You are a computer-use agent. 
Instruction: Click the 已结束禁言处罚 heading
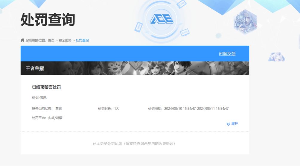[46, 87]
